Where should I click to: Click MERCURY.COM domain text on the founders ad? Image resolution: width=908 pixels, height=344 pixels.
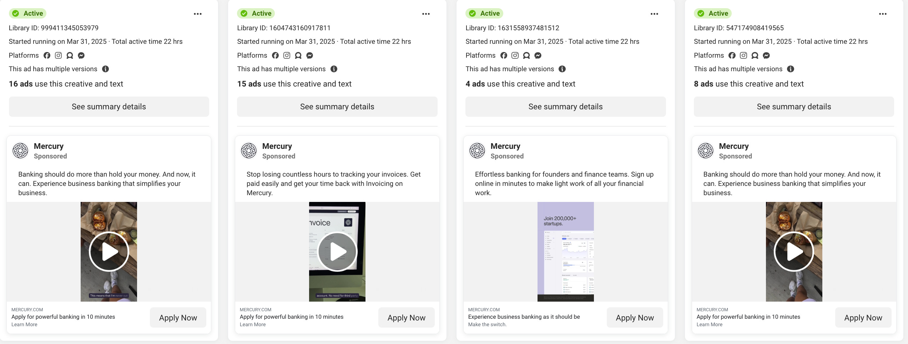tap(484, 309)
